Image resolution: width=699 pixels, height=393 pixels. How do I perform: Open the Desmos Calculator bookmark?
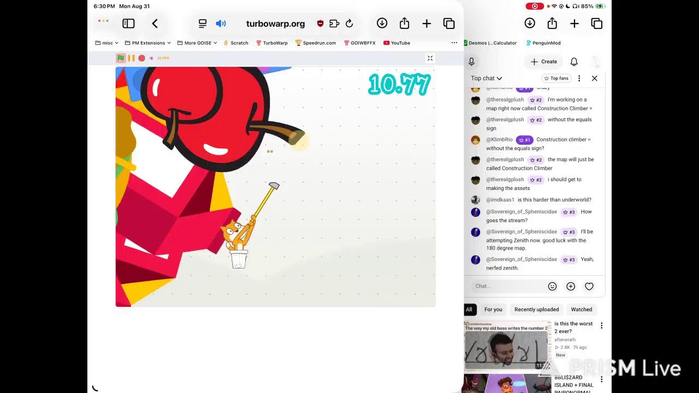coord(490,43)
